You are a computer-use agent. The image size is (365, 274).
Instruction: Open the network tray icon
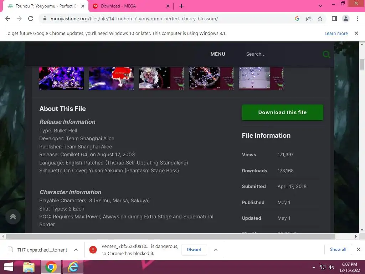coord(323,267)
